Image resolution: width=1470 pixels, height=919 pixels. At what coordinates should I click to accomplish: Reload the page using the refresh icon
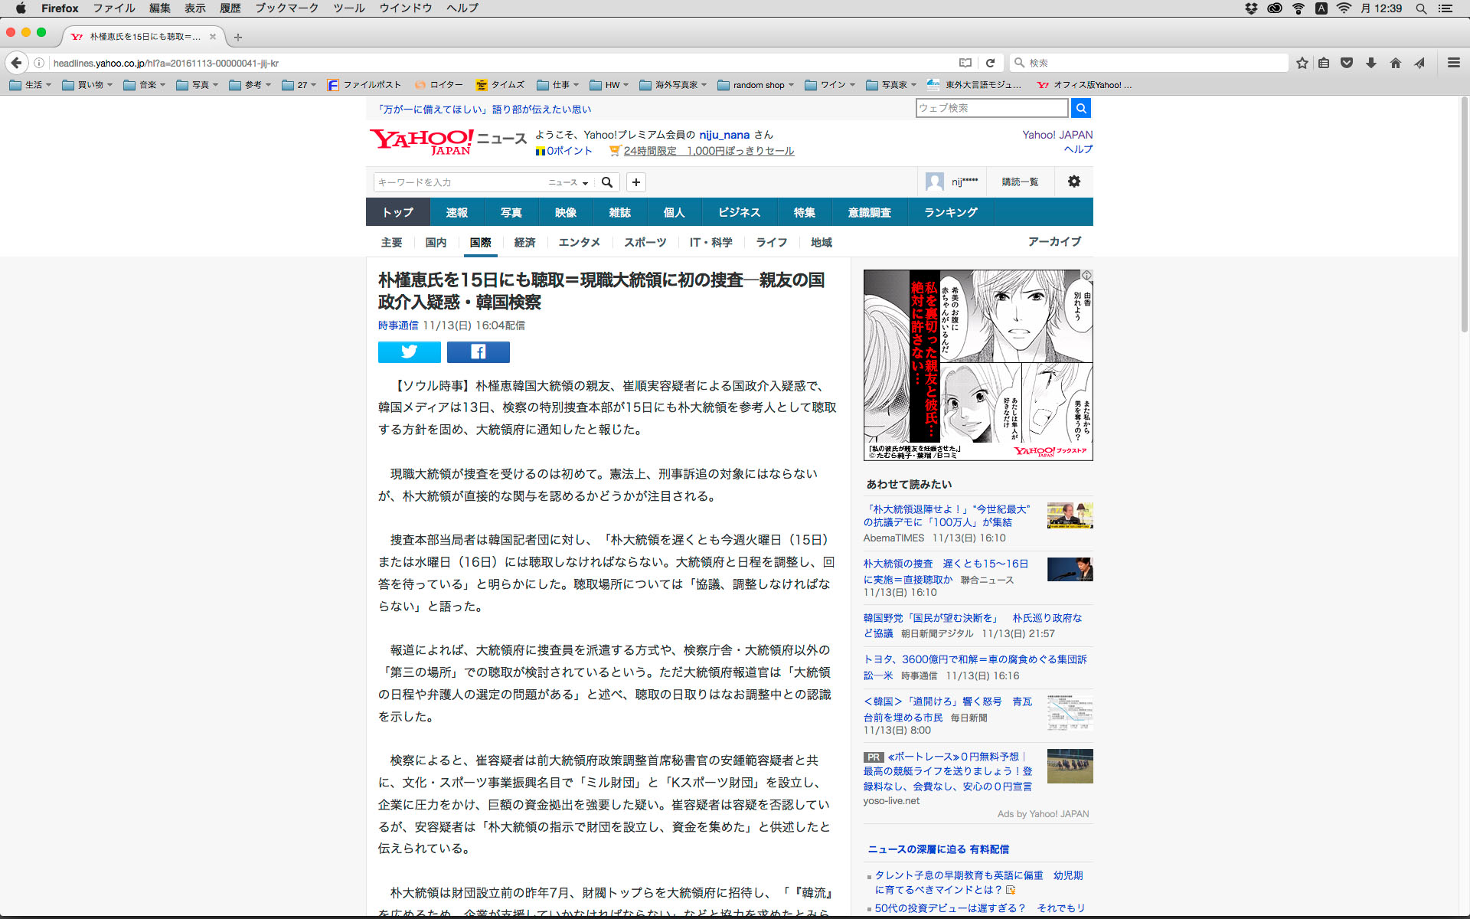[x=990, y=63]
